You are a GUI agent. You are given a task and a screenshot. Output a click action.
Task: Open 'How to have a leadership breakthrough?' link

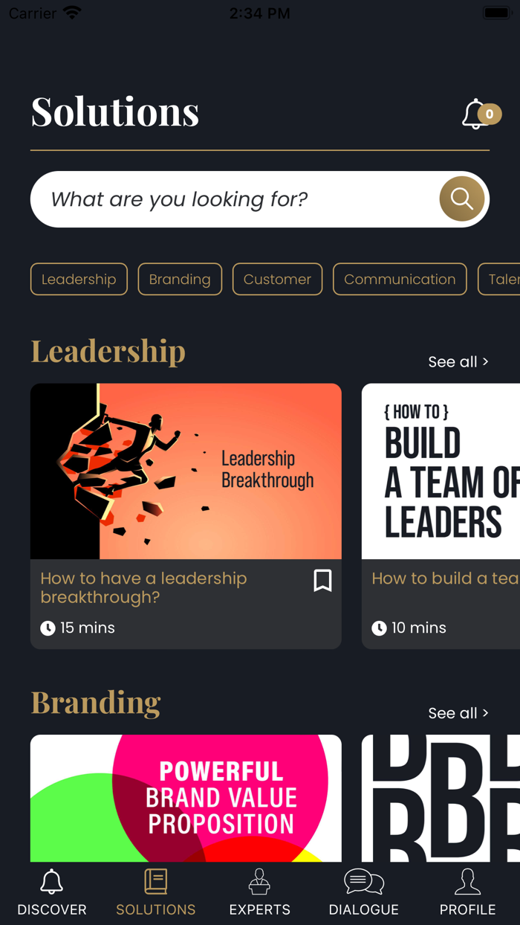pos(143,587)
